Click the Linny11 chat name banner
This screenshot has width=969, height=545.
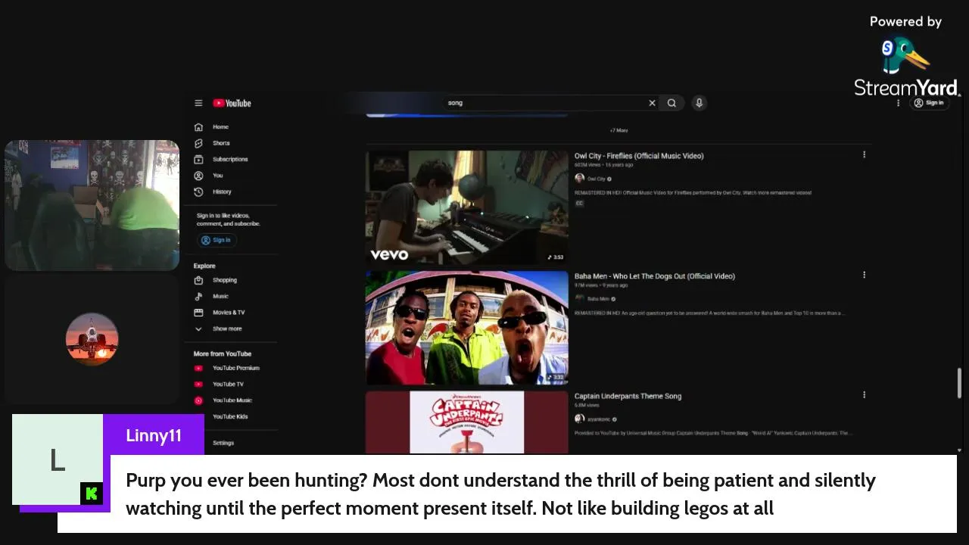tap(154, 435)
